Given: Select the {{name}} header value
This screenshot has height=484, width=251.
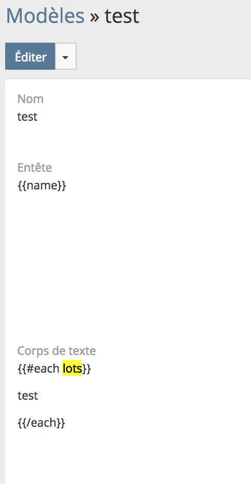Looking at the screenshot, I should coord(42,186).
